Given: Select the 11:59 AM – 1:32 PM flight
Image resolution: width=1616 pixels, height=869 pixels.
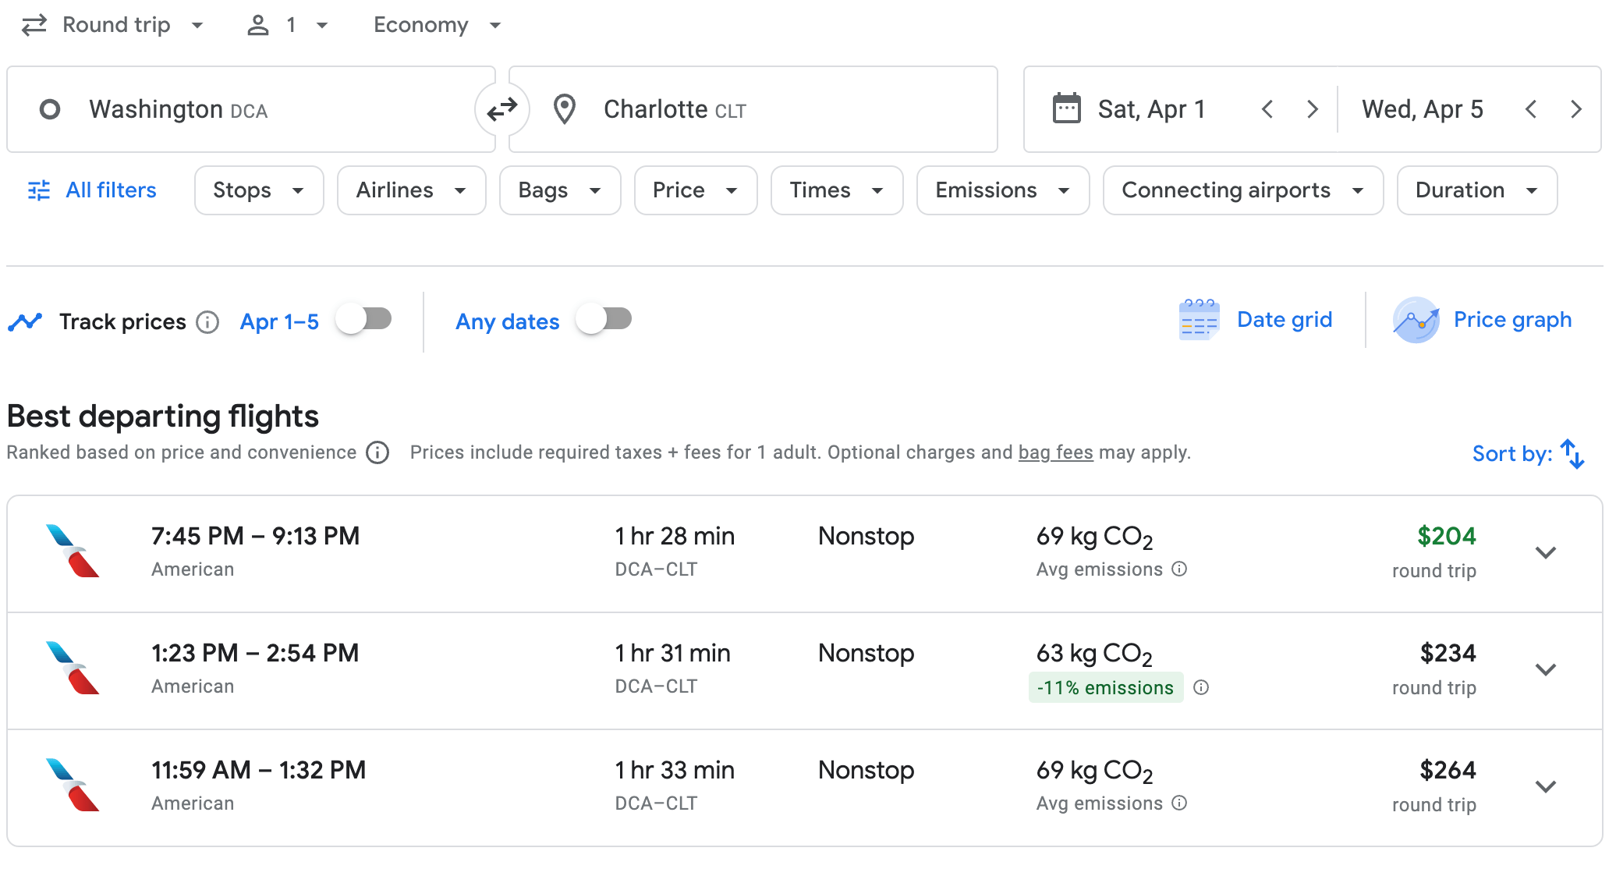Looking at the screenshot, I should tap(805, 788).
